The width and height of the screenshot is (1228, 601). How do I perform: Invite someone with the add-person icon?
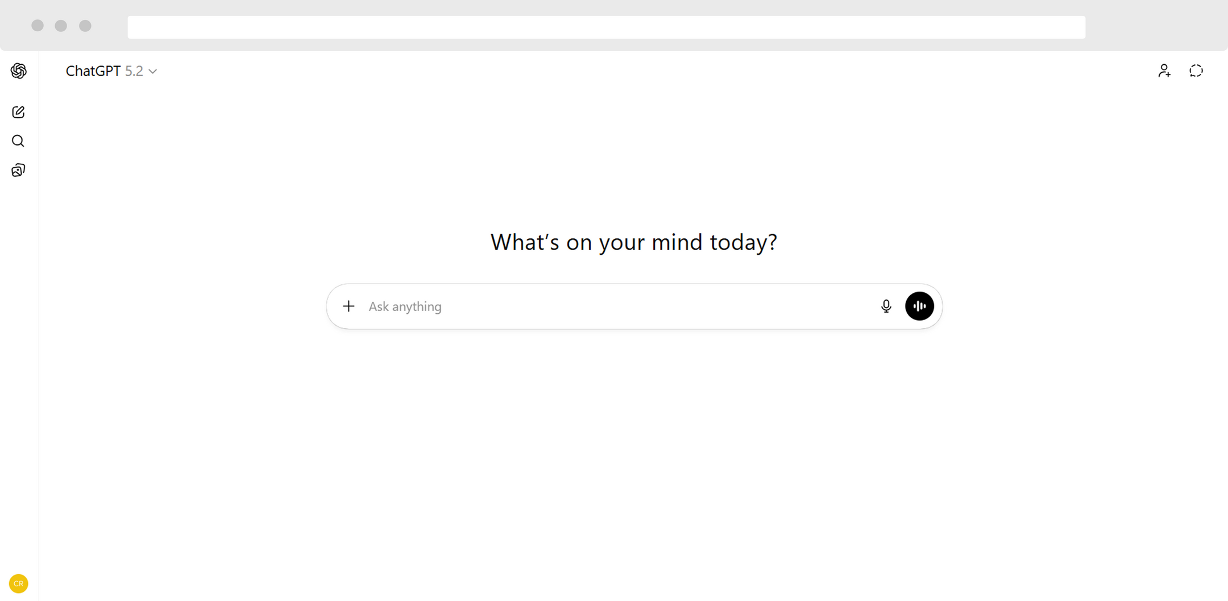[1164, 70]
